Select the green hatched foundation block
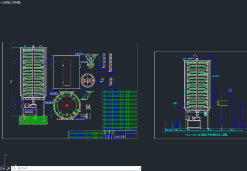 point(33,120)
